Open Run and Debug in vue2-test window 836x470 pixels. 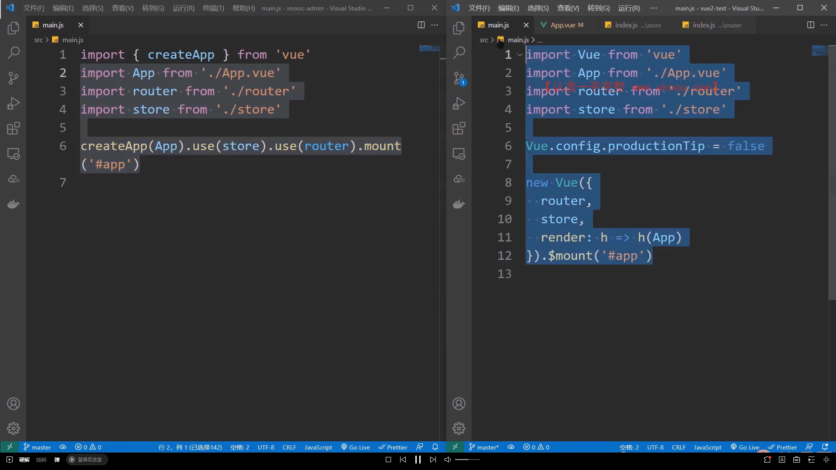(459, 103)
